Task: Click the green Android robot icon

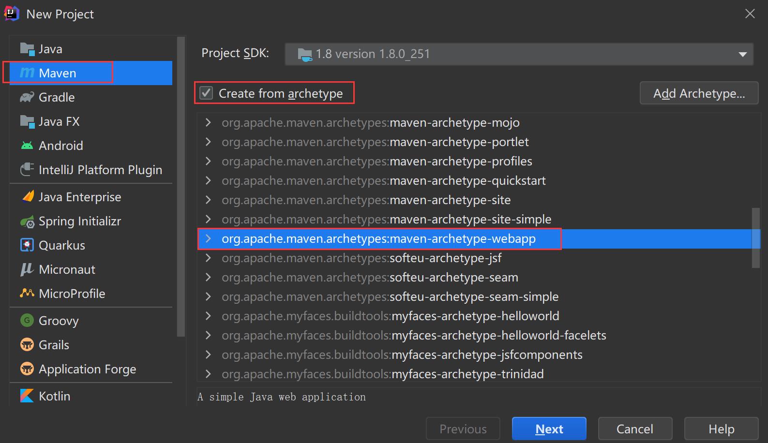Action: tap(27, 146)
